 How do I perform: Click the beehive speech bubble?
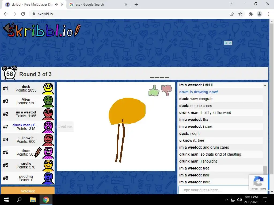click(65, 127)
